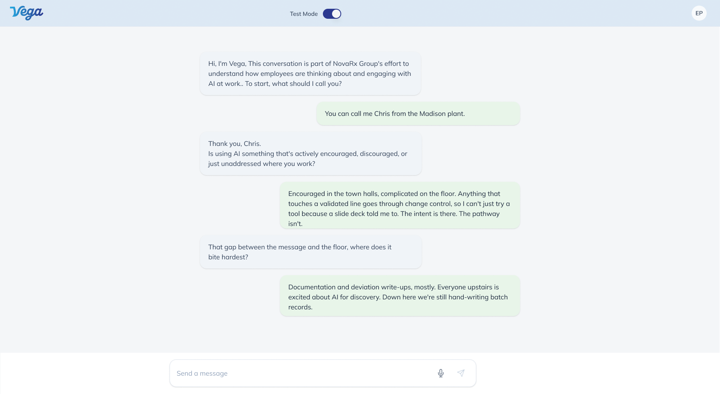Open the EP user avatar menu
720x394 pixels.
(x=699, y=13)
